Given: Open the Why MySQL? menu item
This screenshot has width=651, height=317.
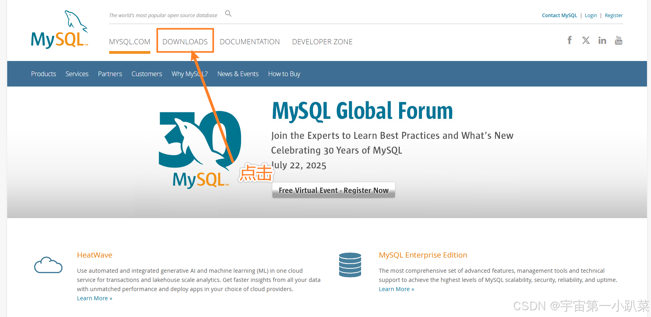Looking at the screenshot, I should pyautogui.click(x=190, y=74).
